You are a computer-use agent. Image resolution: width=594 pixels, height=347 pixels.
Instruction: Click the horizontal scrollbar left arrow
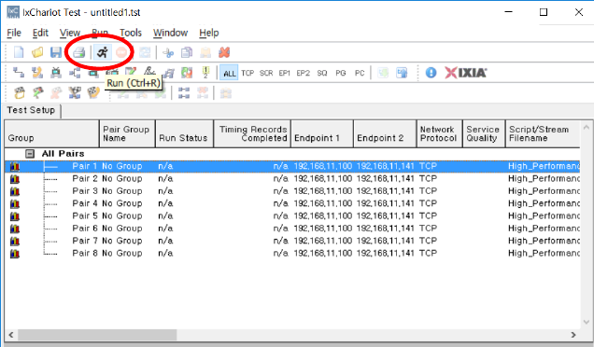pyautogui.click(x=11, y=335)
